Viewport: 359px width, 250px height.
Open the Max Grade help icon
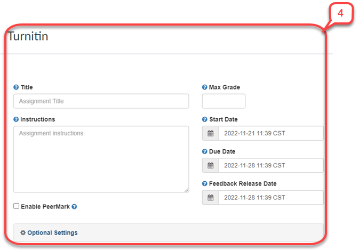[205, 87]
